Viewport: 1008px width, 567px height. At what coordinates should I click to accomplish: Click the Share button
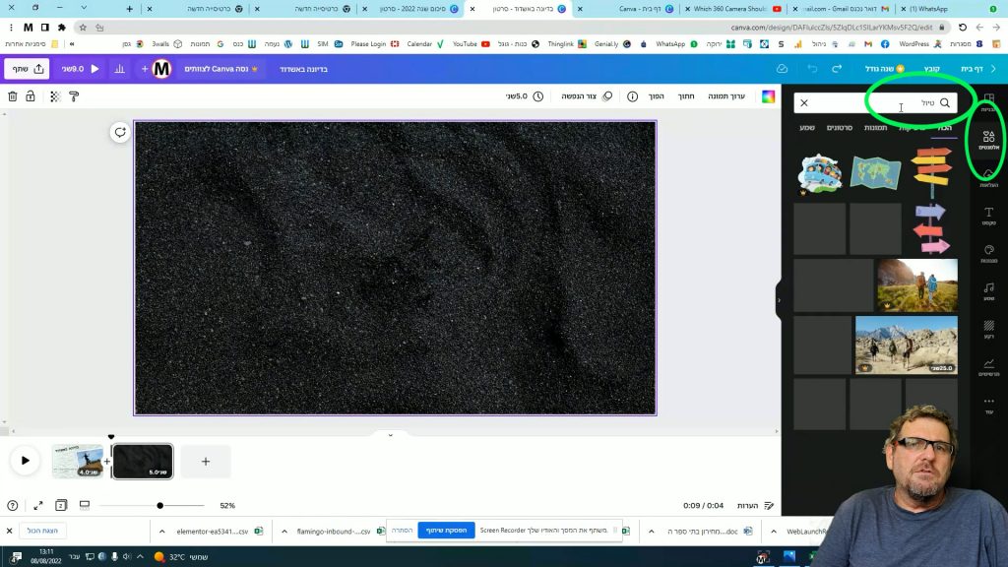[27, 69]
